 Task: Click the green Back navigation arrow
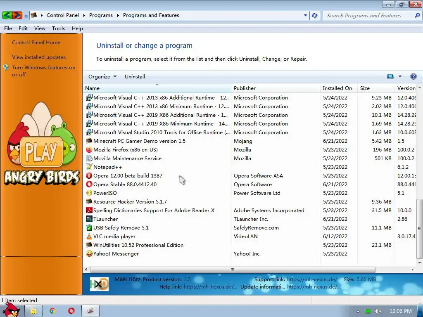pyautogui.click(x=7, y=15)
